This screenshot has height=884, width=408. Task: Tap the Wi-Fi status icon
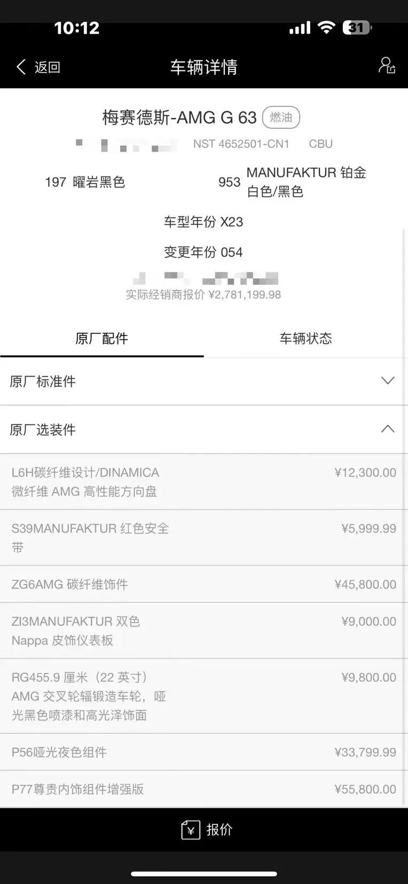click(x=326, y=28)
